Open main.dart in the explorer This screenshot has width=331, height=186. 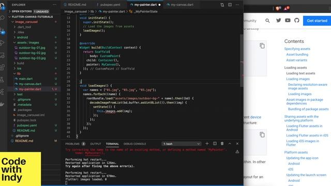(x=25, y=79)
